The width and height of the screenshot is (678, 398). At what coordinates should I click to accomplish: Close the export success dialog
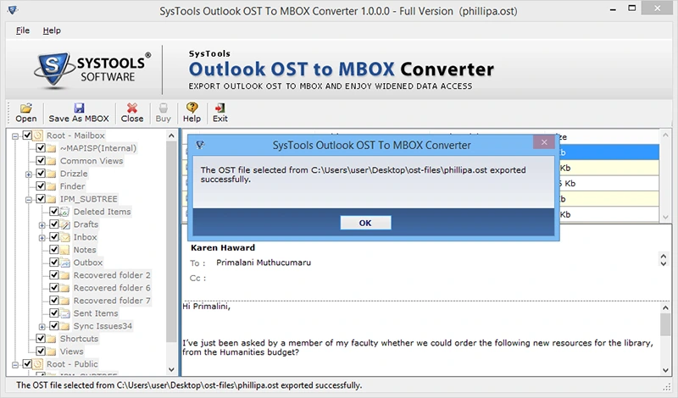544,142
